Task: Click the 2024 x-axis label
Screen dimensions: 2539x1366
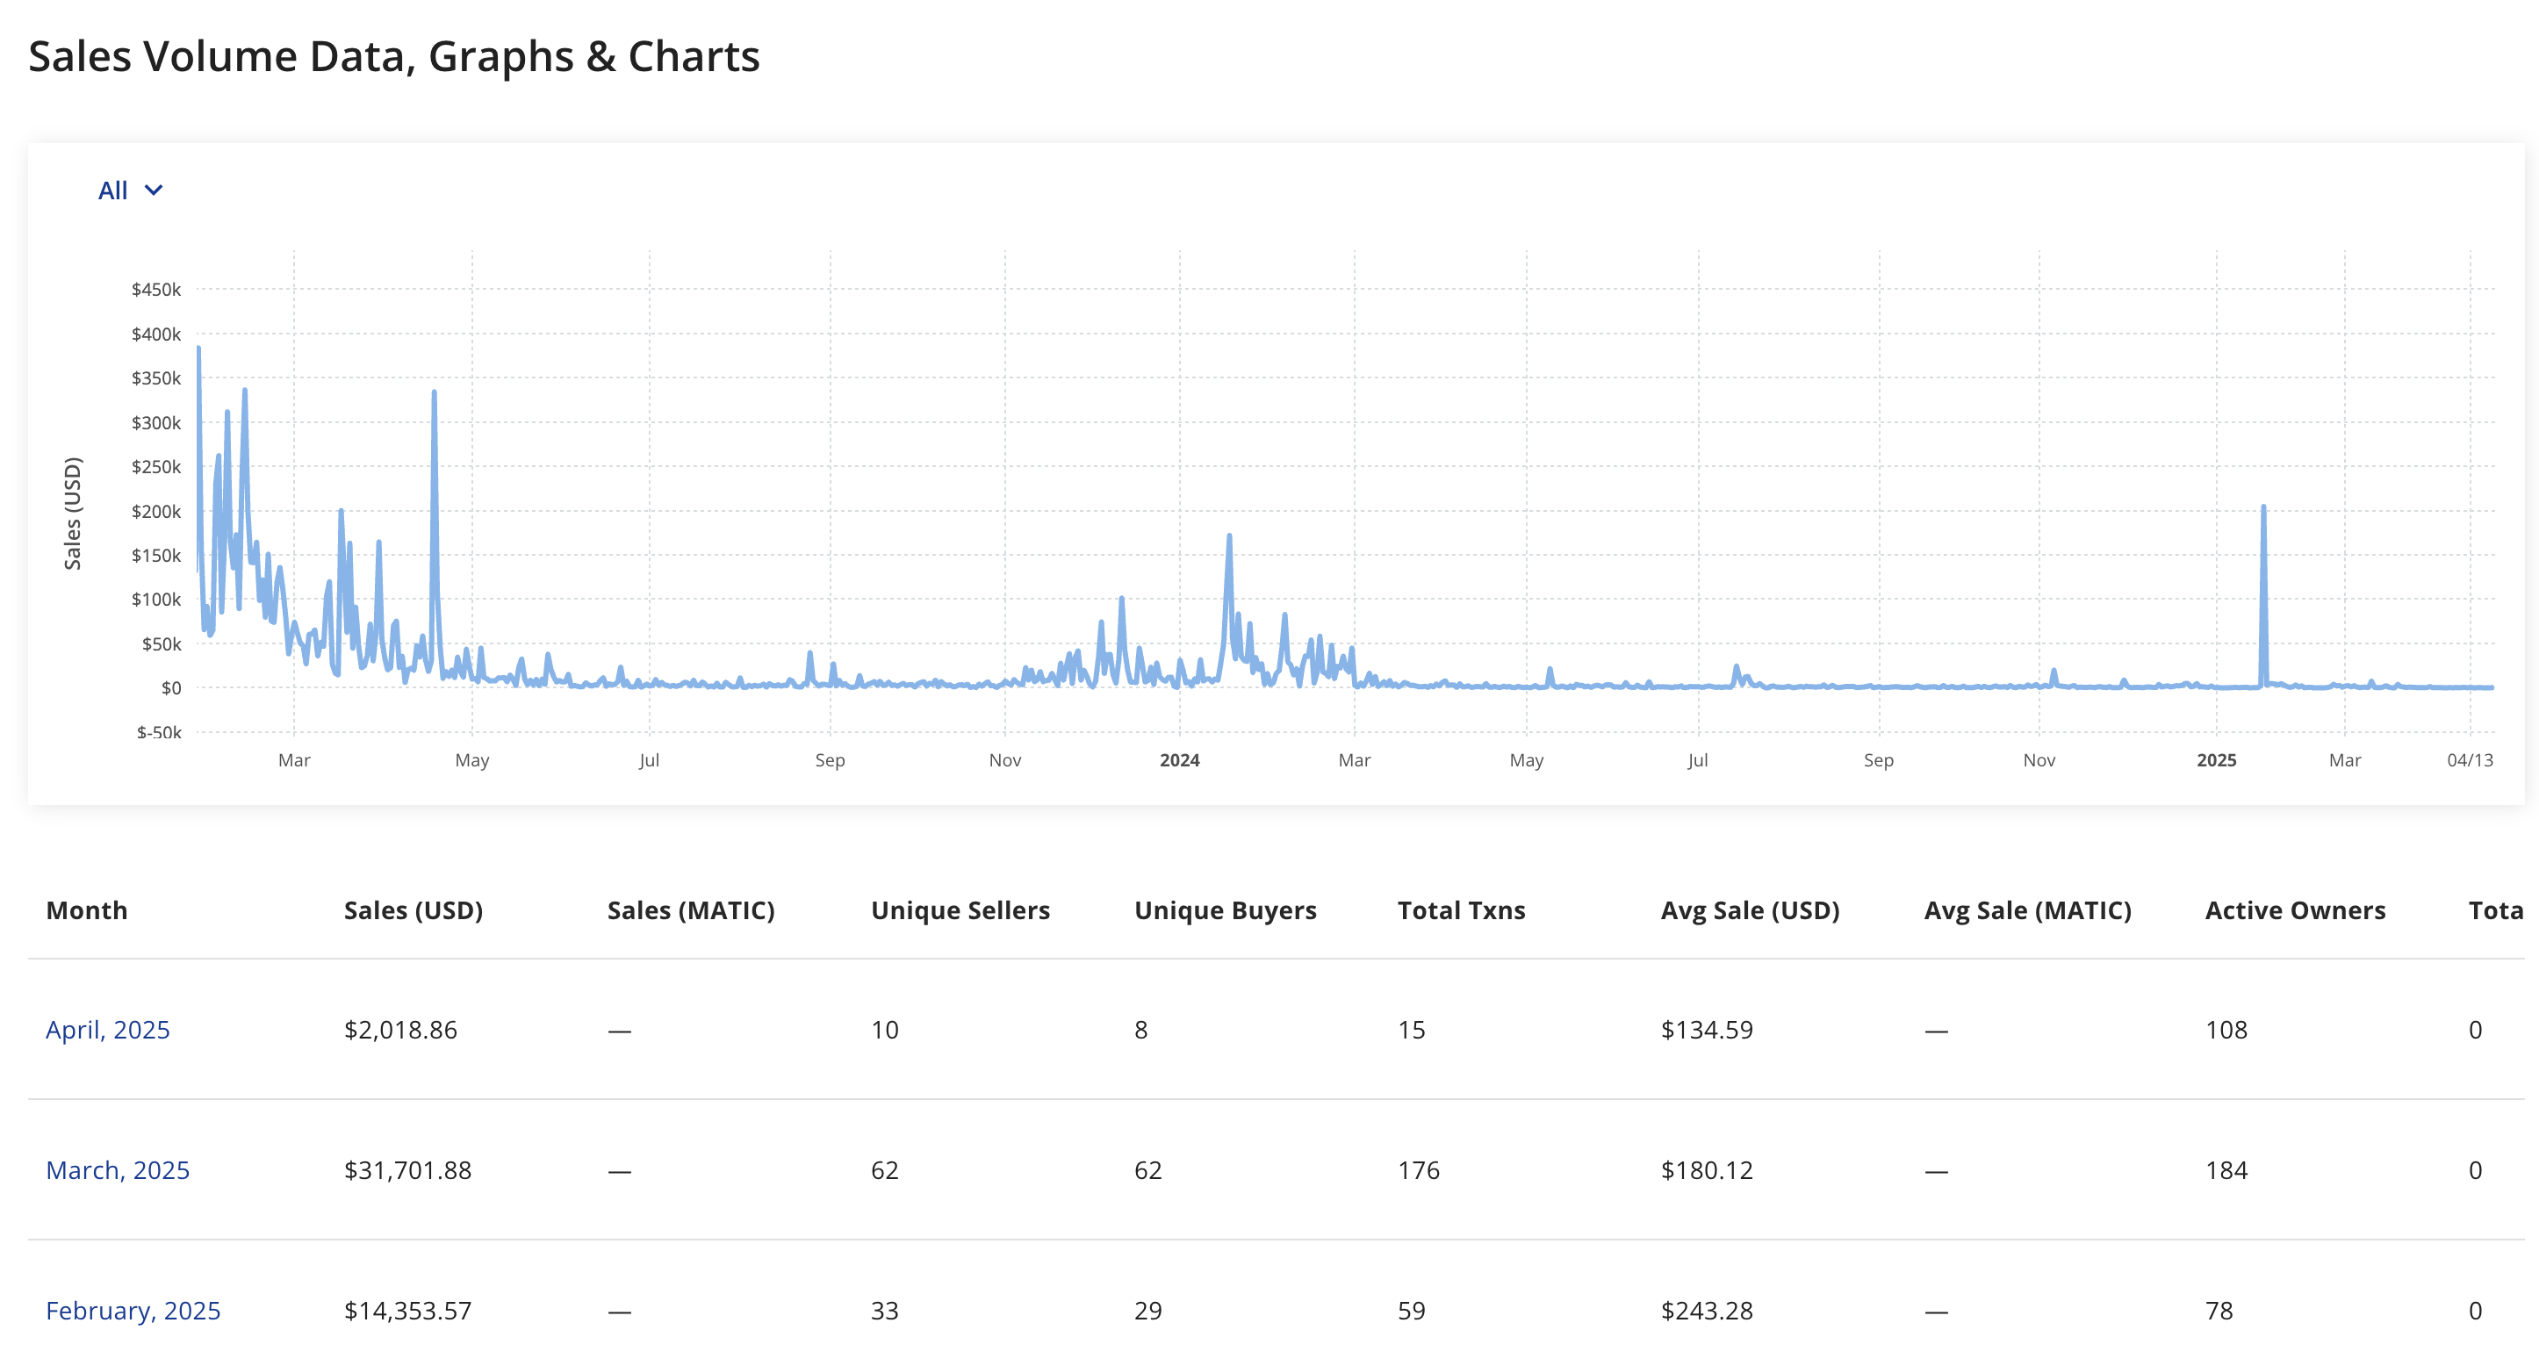Action: [1179, 760]
